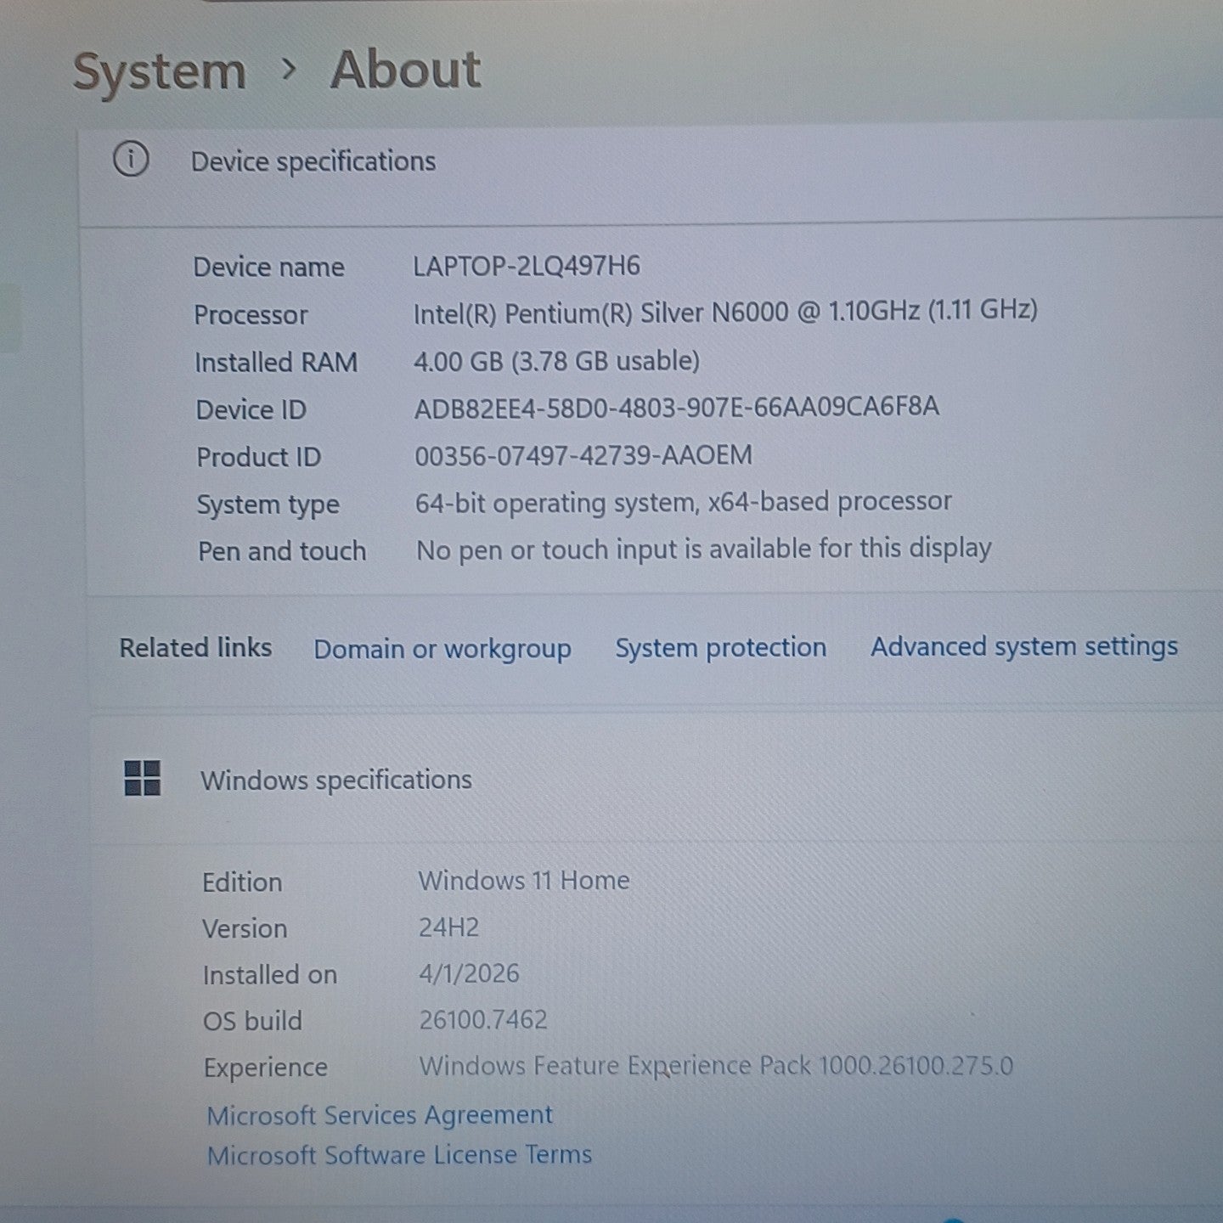Click the breadcrumb chevron after System

[289, 69]
